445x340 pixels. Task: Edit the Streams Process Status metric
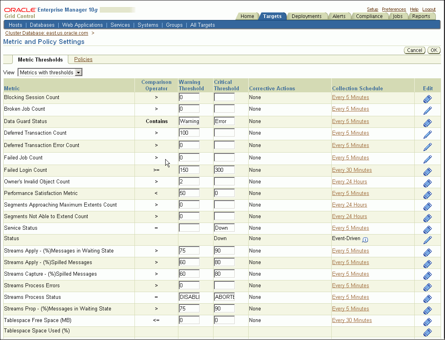click(427, 299)
